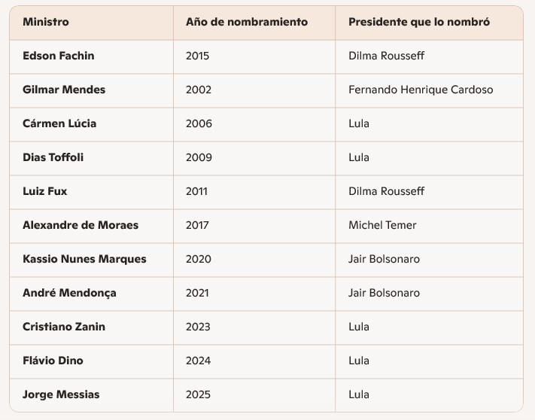The height and width of the screenshot is (420, 535).
Task: Click on Luiz Fux in the table
Action: tap(45, 191)
